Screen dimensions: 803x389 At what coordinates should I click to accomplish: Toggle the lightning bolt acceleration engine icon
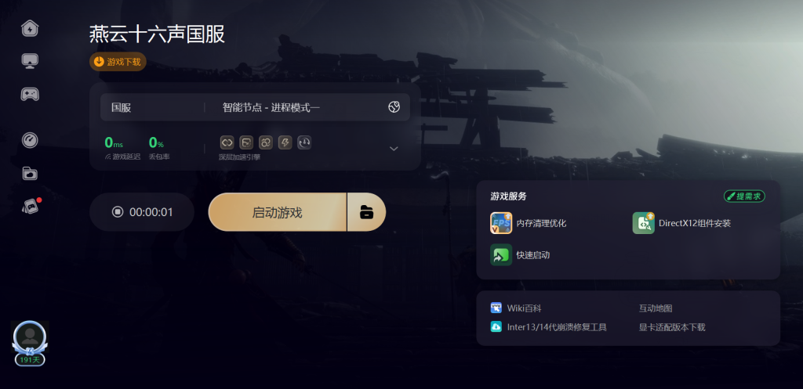285,142
